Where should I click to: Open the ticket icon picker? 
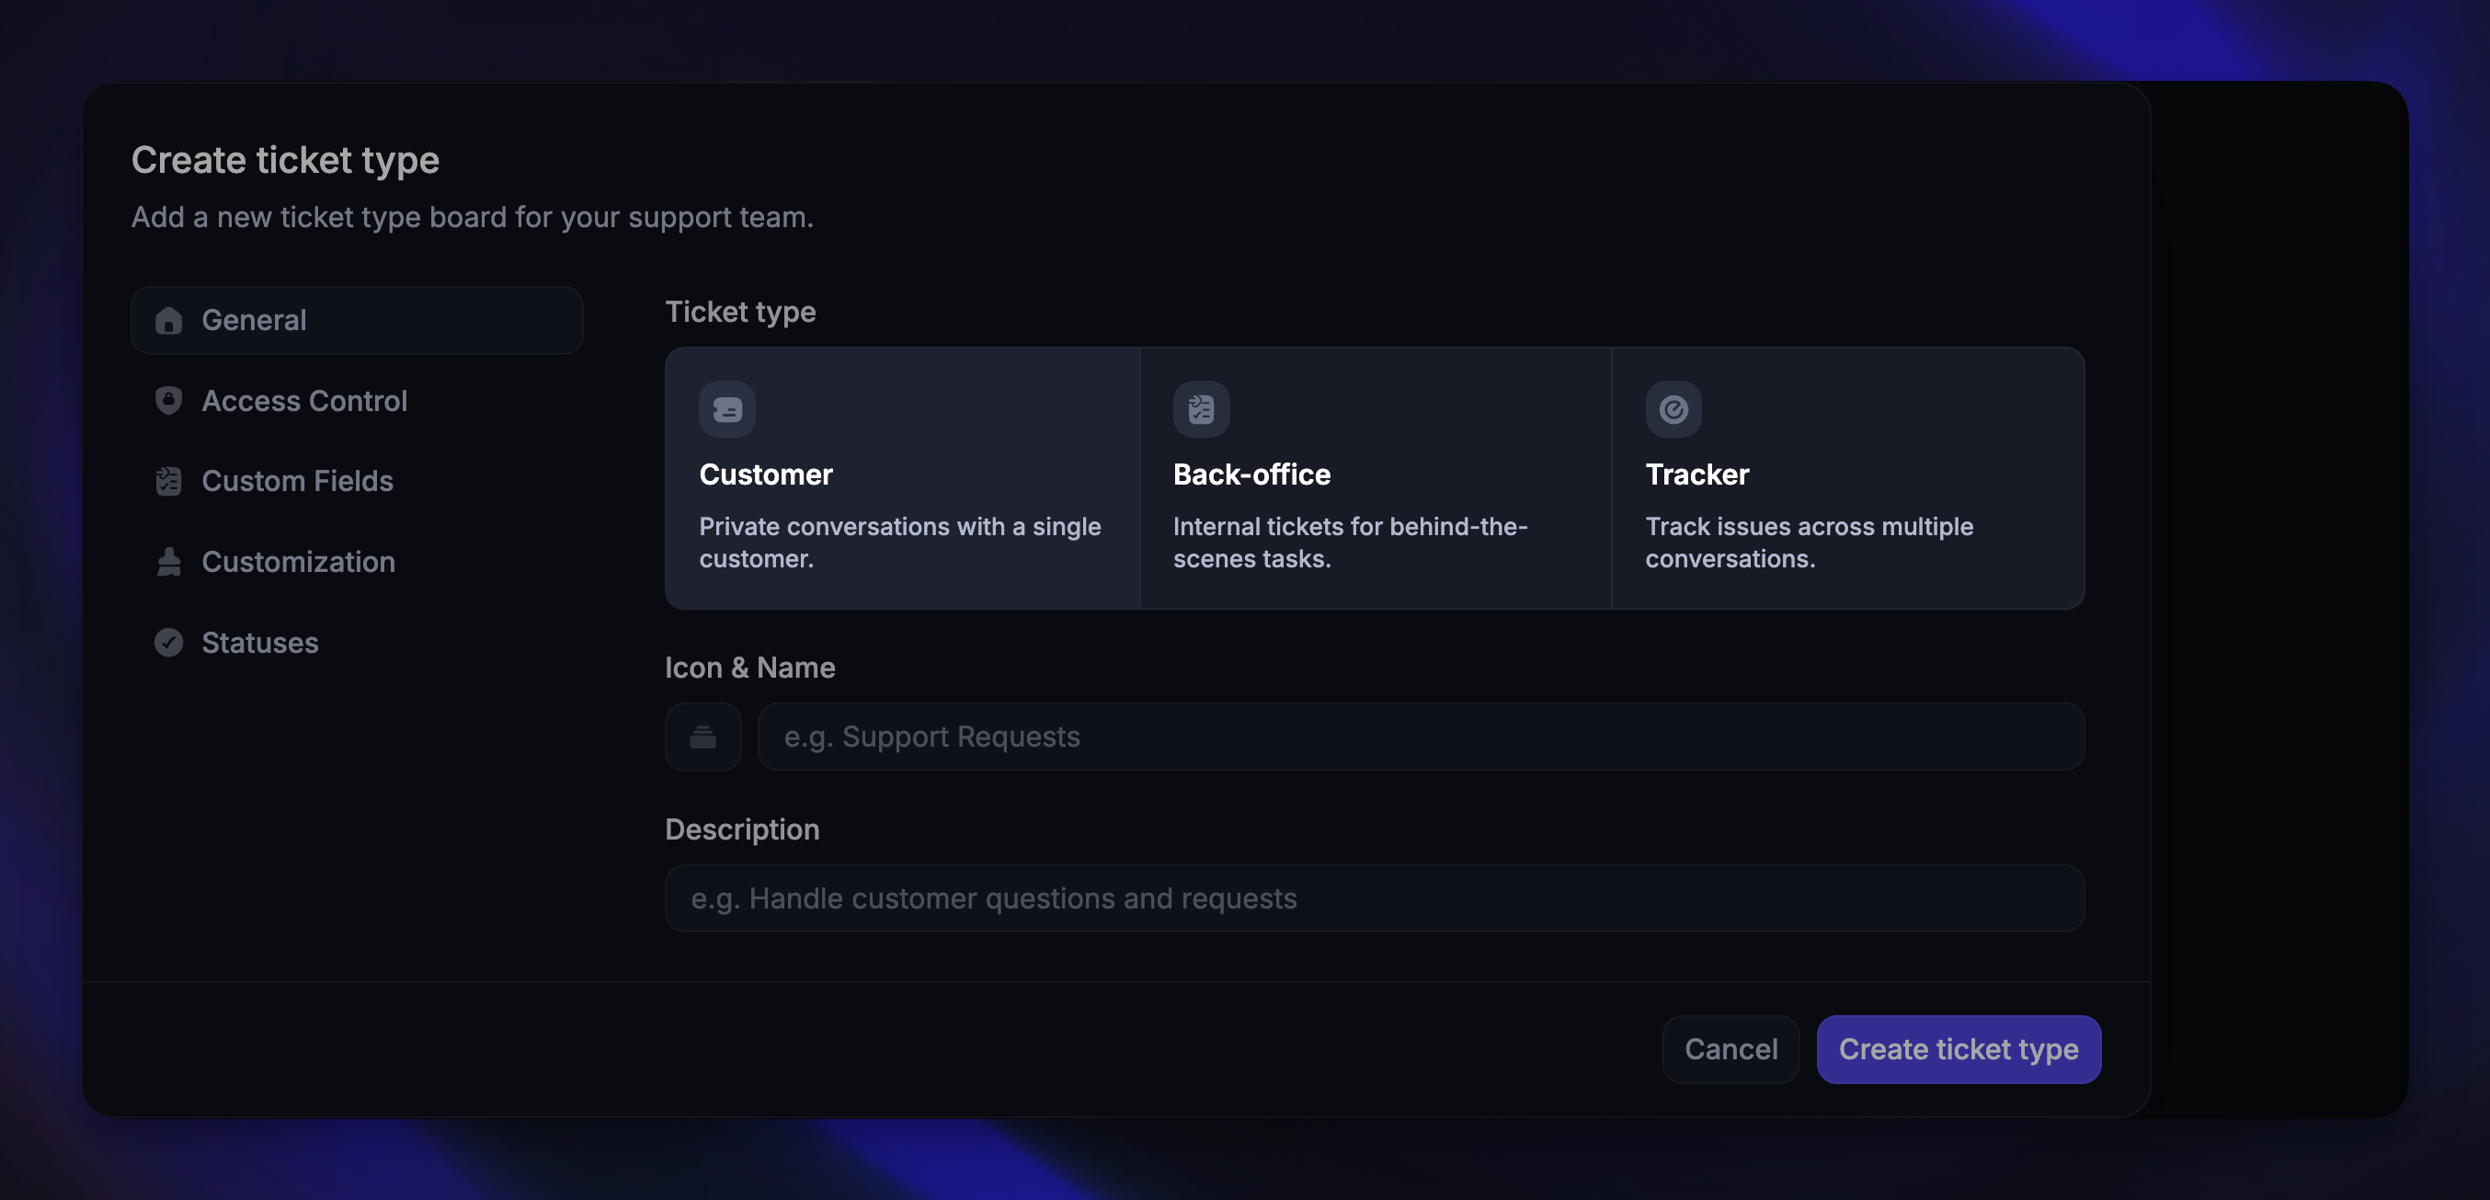pyautogui.click(x=702, y=737)
